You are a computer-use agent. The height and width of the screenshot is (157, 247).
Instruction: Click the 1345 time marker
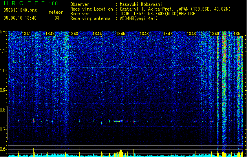tap(121, 34)
